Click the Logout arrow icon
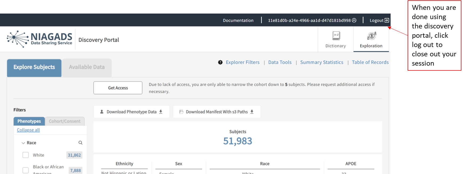This screenshot has height=174, width=463. pyautogui.click(x=387, y=20)
